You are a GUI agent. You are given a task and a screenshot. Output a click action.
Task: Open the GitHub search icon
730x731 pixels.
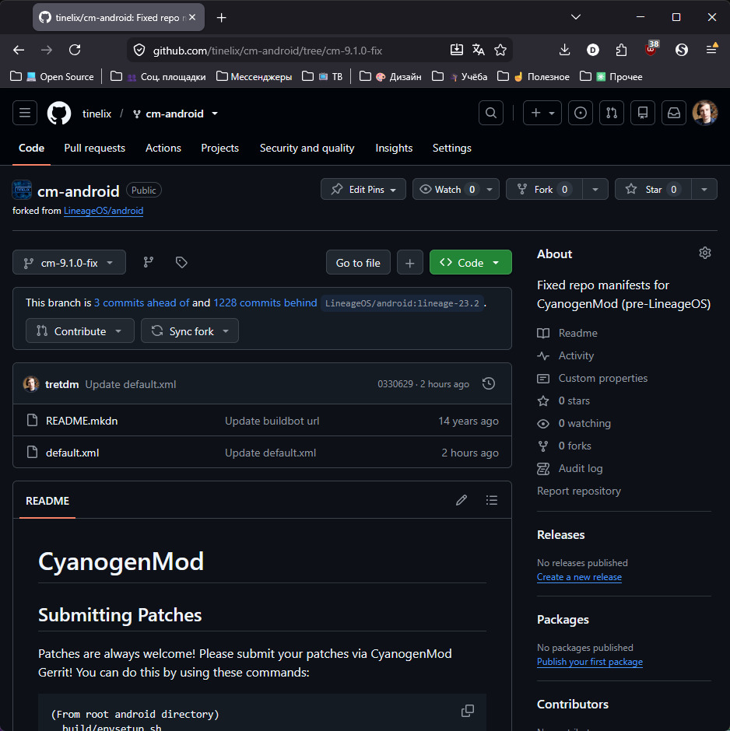pos(491,113)
